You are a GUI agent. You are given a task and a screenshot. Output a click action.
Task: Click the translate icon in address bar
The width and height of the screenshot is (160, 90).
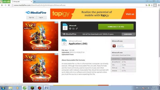[x=146, y=5]
